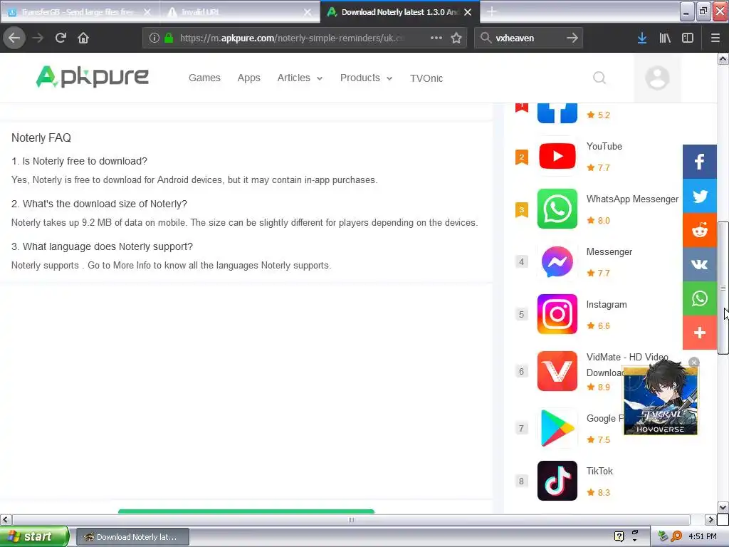Image resolution: width=729 pixels, height=547 pixels.
Task: Click the Instagram app name link
Action: pos(607,304)
